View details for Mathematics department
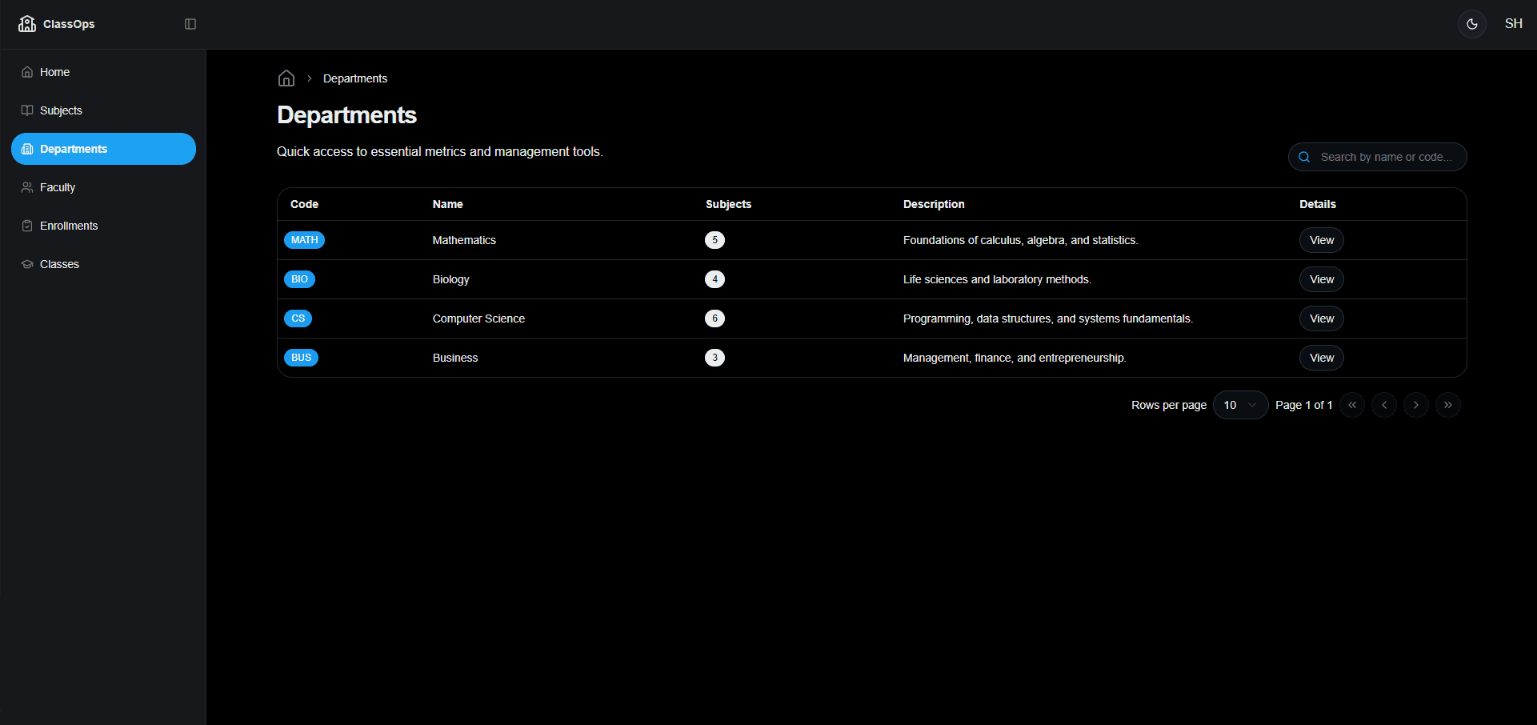Screen dimensions: 1537x725 (x=1322, y=240)
